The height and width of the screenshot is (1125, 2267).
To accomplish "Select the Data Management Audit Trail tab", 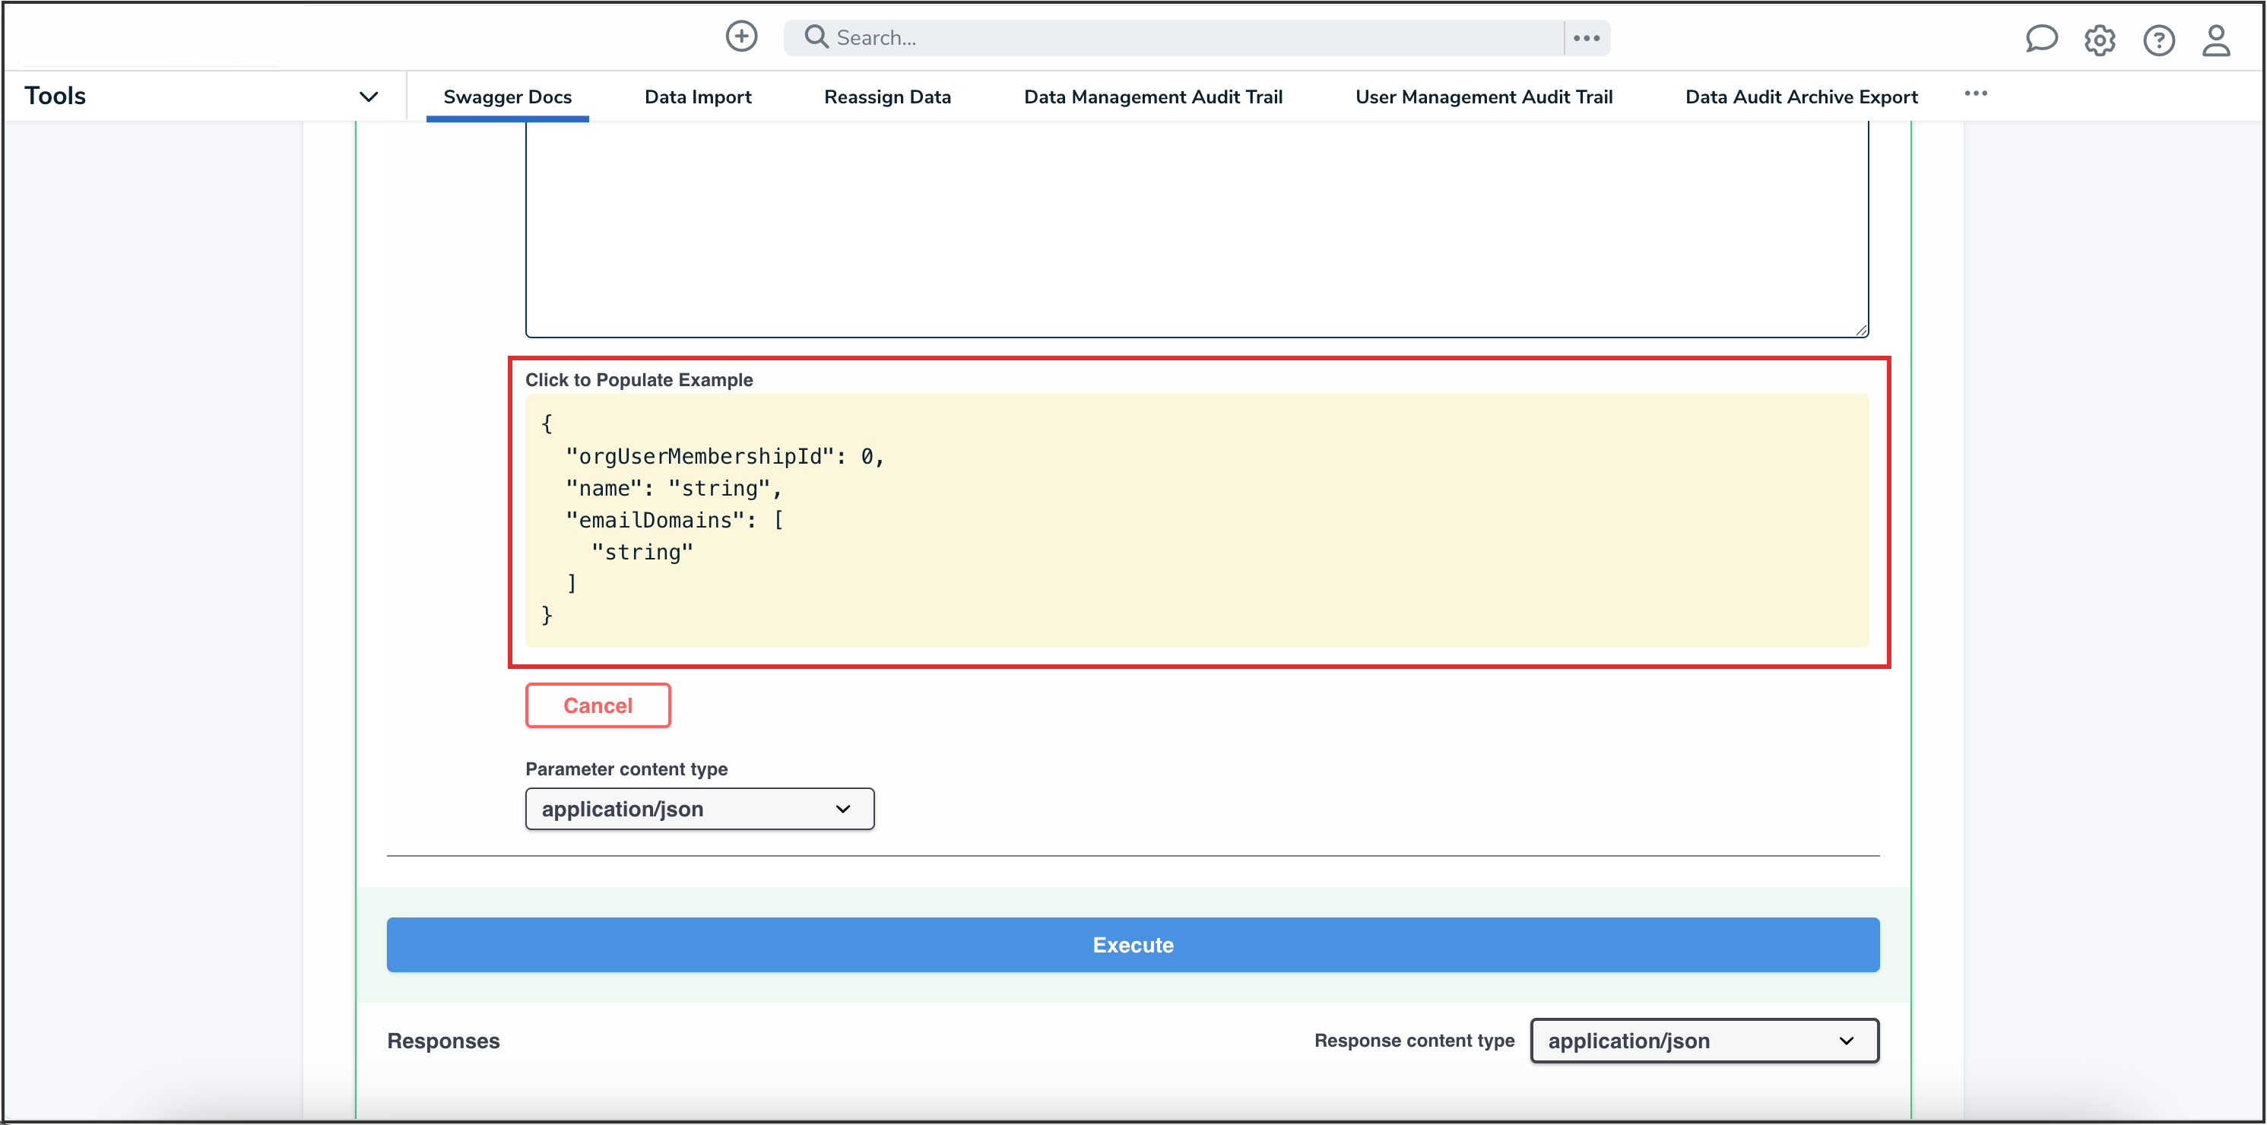I will click(x=1153, y=97).
